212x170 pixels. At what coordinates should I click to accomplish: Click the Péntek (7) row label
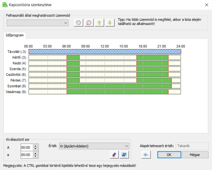coord(18,80)
